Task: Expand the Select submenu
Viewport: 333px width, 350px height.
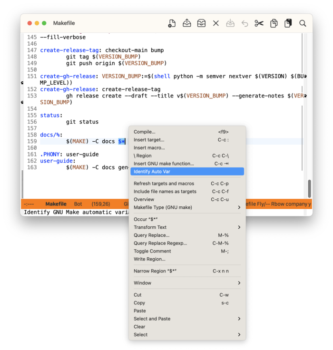Action: tap(187, 335)
